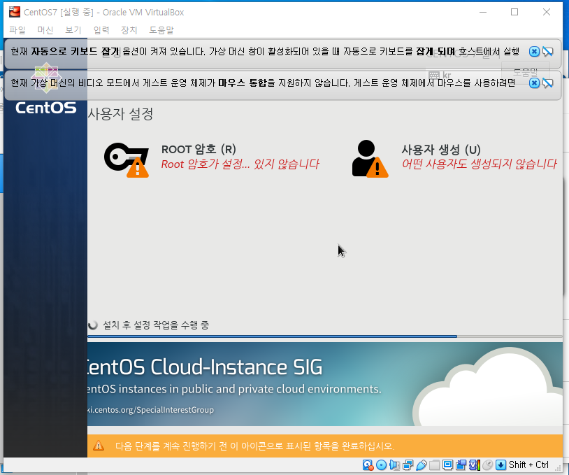Maximize the VirtualBox window

(514, 12)
